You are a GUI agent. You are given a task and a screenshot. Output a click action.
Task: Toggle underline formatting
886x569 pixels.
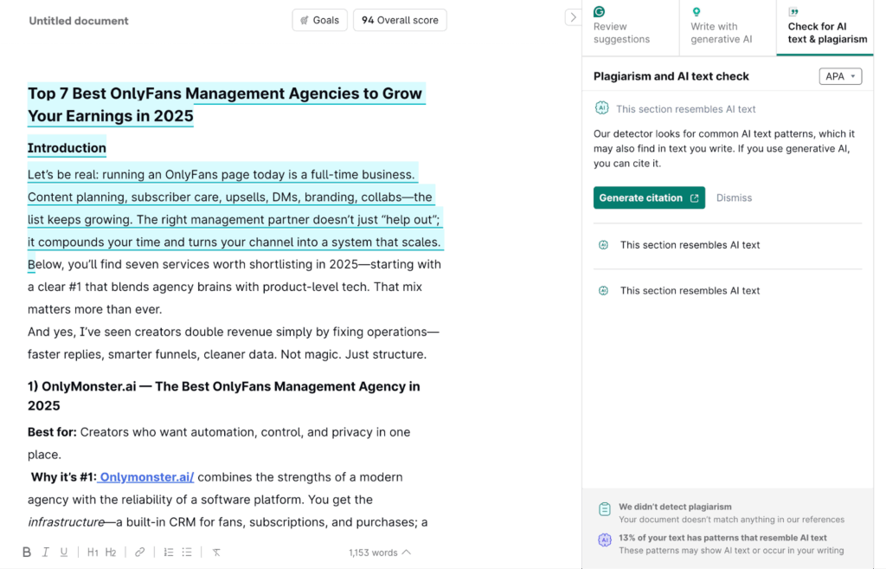64,552
